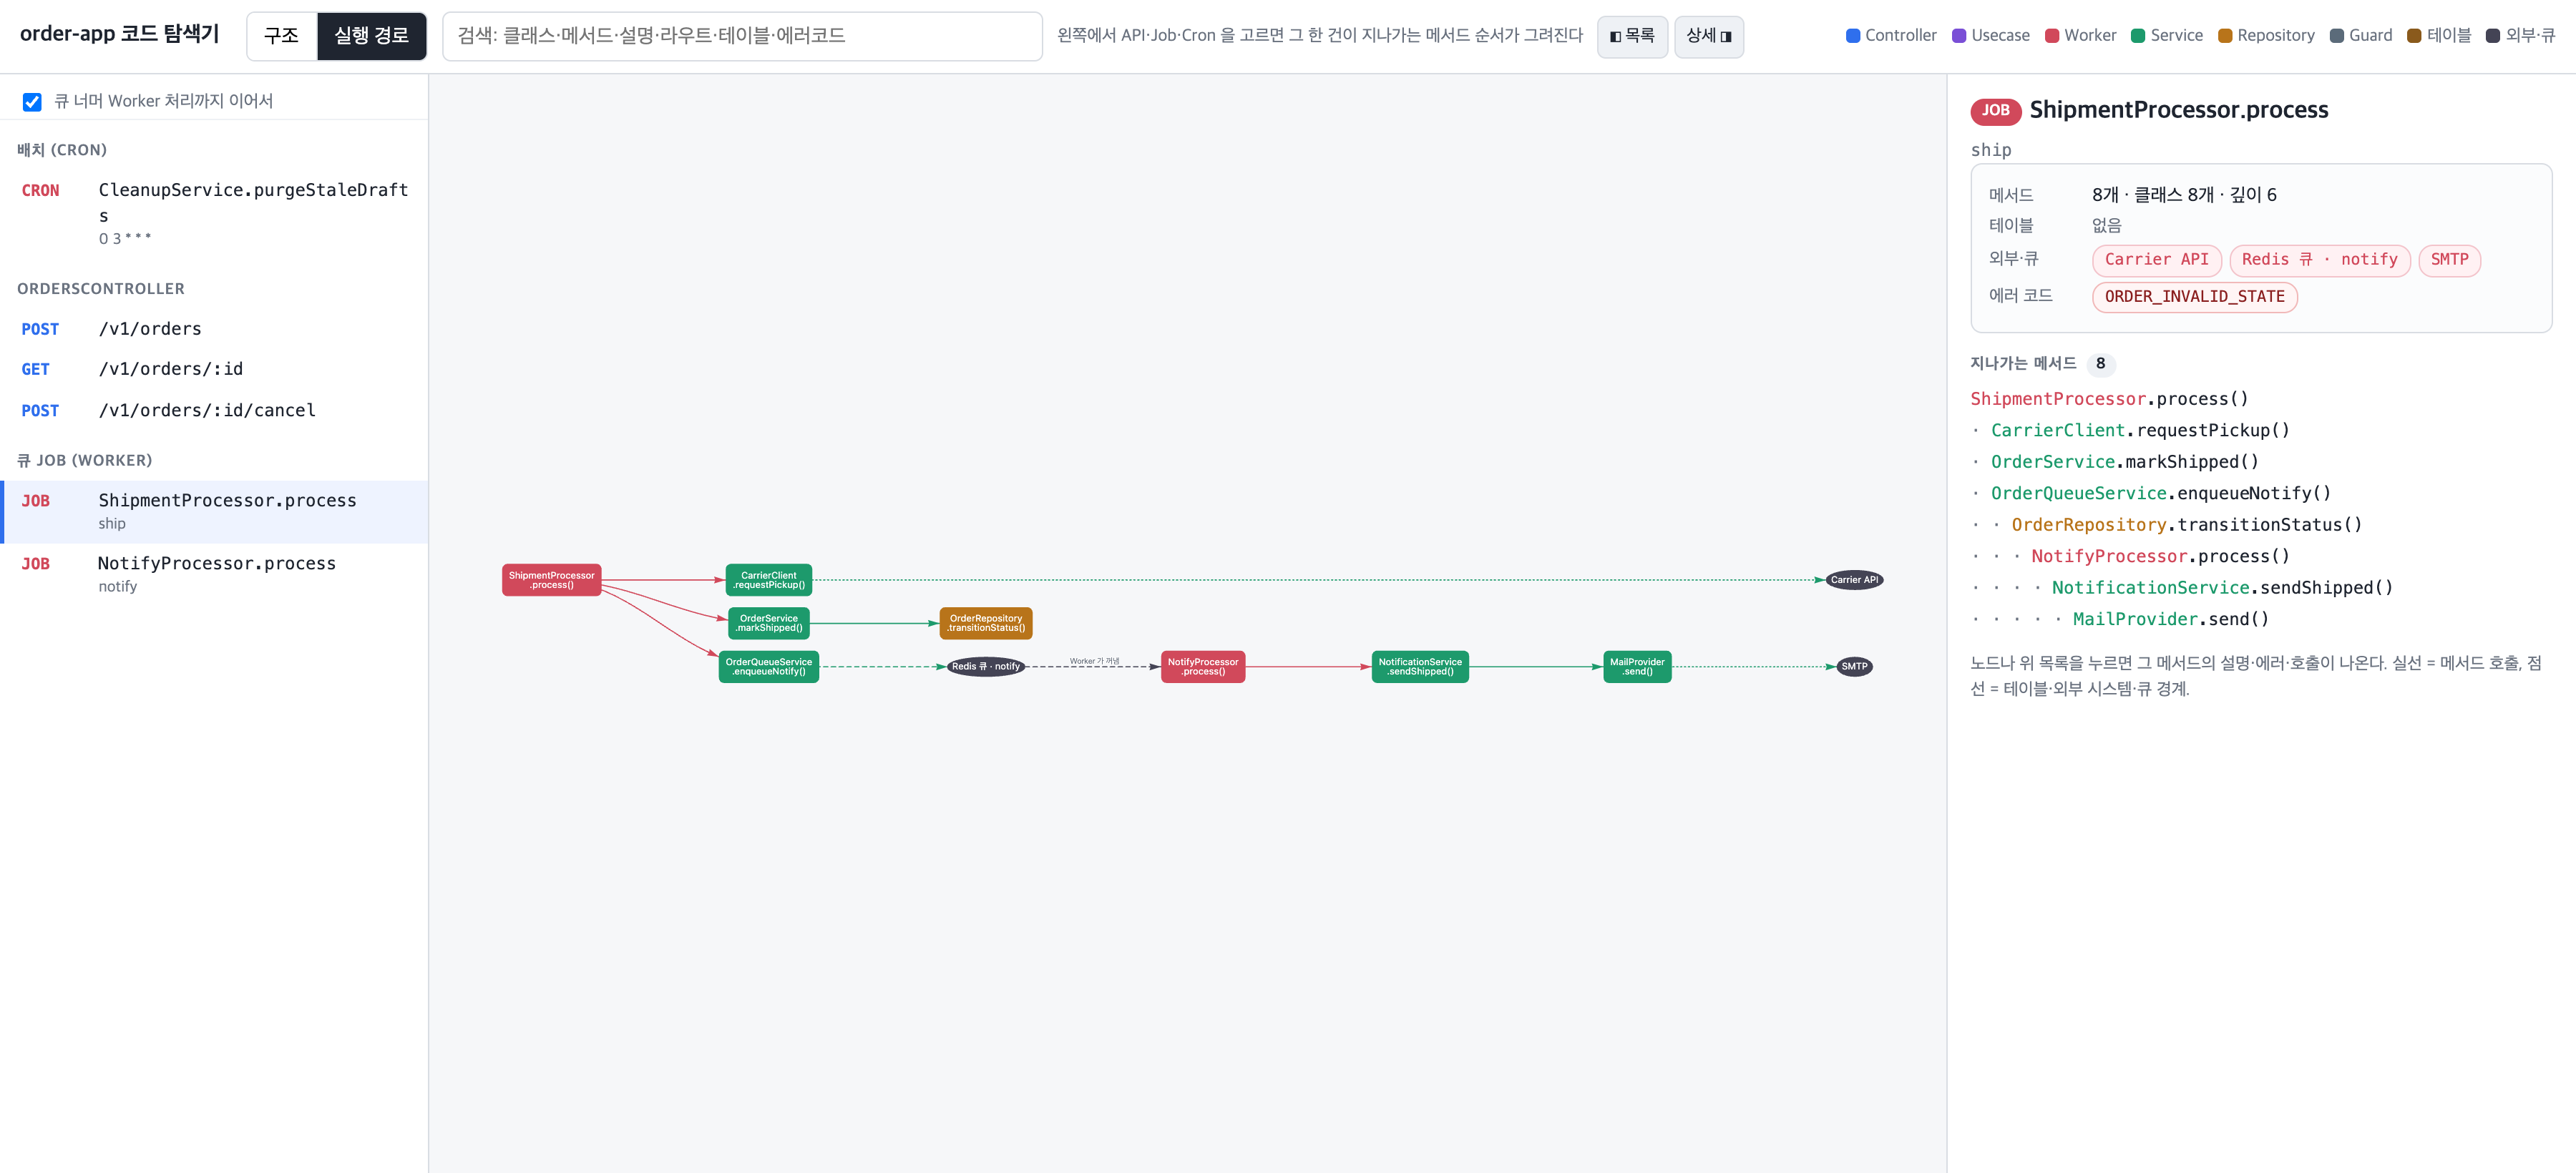Click the Carrier API graph node

pos(1854,581)
